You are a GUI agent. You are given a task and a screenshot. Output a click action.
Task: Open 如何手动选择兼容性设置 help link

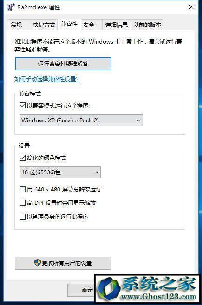(47, 79)
